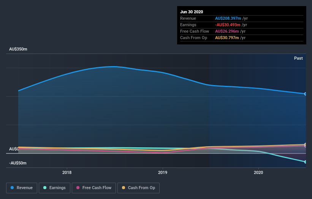Screen dimensions: 312x199
Task: Click the AU$26.296m free cash flow value
Action: [227, 32]
